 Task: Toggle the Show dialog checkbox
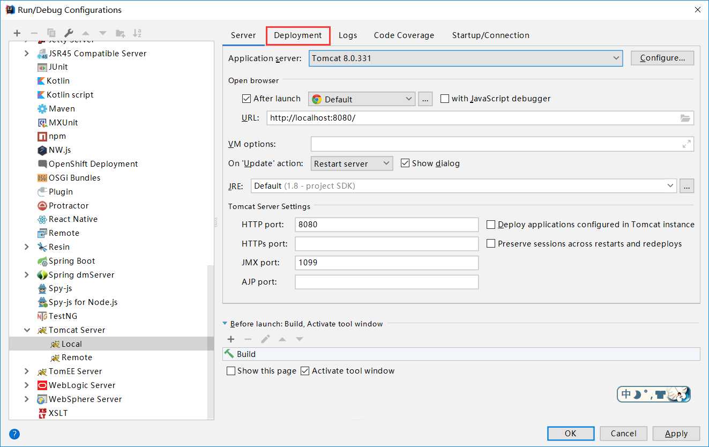pos(405,163)
